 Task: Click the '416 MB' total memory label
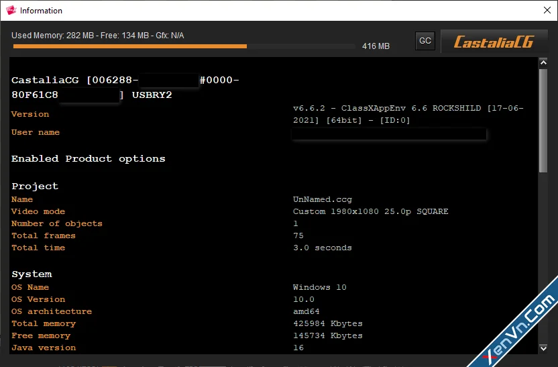[x=376, y=46]
